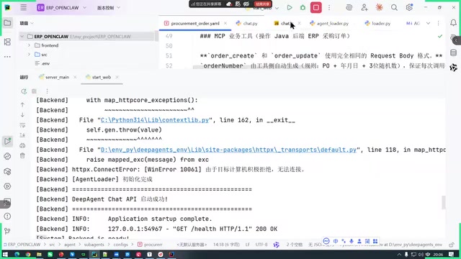The width and height of the screenshot is (461, 259).
Task: Rerun start_web with the rerun icon
Action: [x=24, y=91]
